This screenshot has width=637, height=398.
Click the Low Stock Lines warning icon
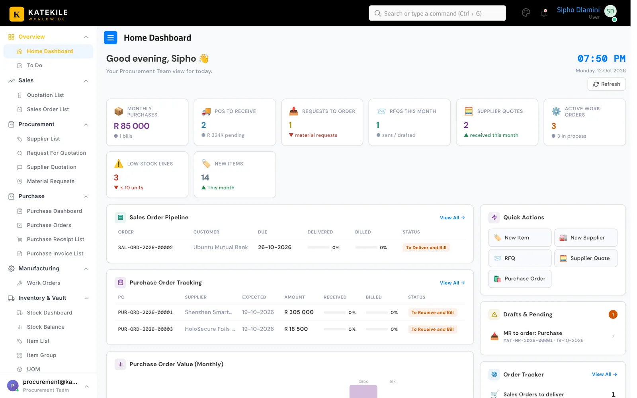pos(119,164)
